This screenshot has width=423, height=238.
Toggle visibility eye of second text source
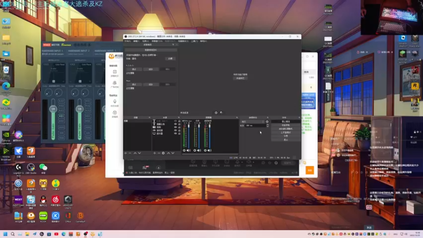(x=176, y=124)
